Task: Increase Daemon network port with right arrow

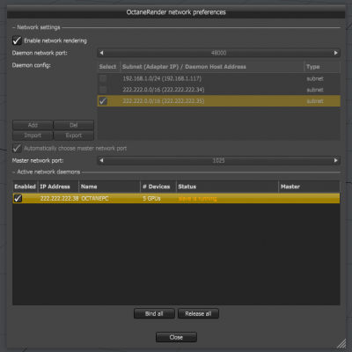Action: pyautogui.click(x=336, y=53)
